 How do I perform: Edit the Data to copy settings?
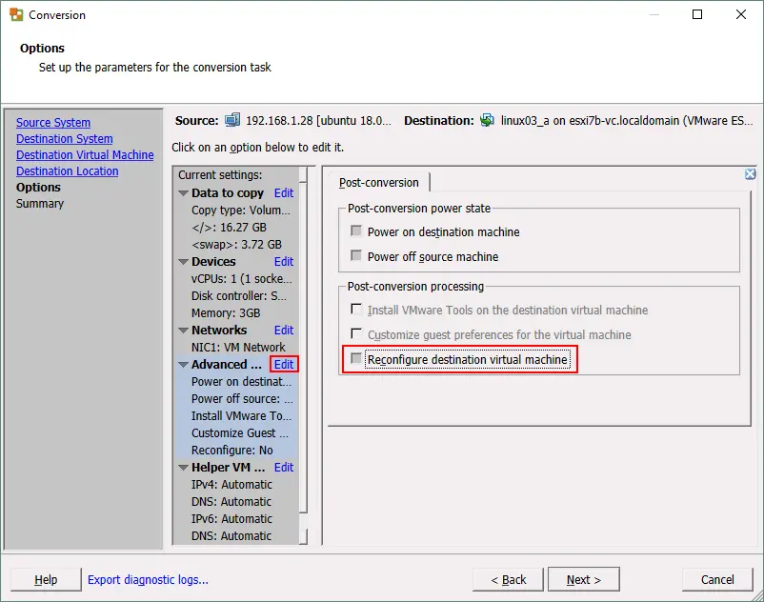(284, 192)
